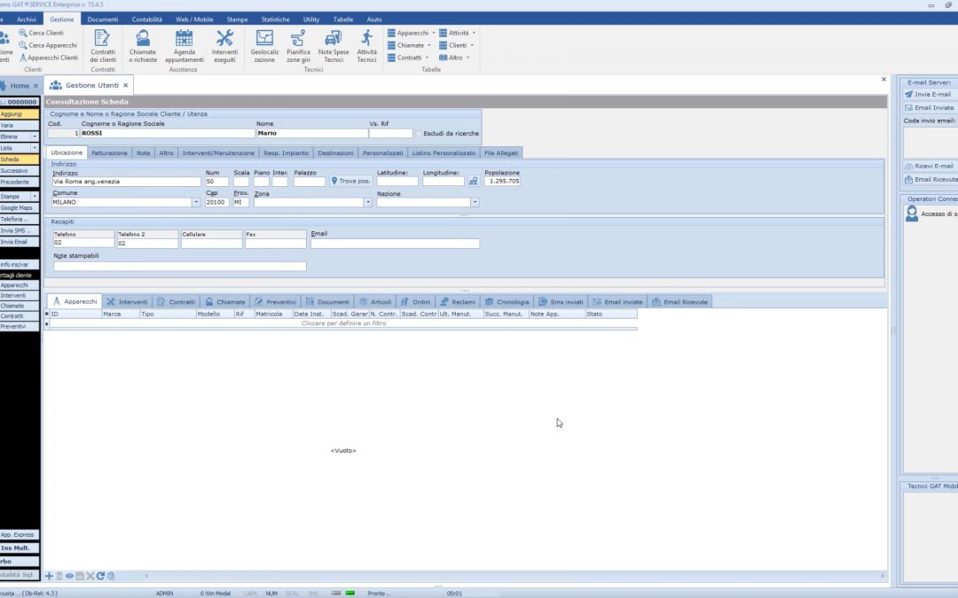Click Email Inviate in E-mail Server panel
This screenshot has width=958, height=598.
[929, 108]
